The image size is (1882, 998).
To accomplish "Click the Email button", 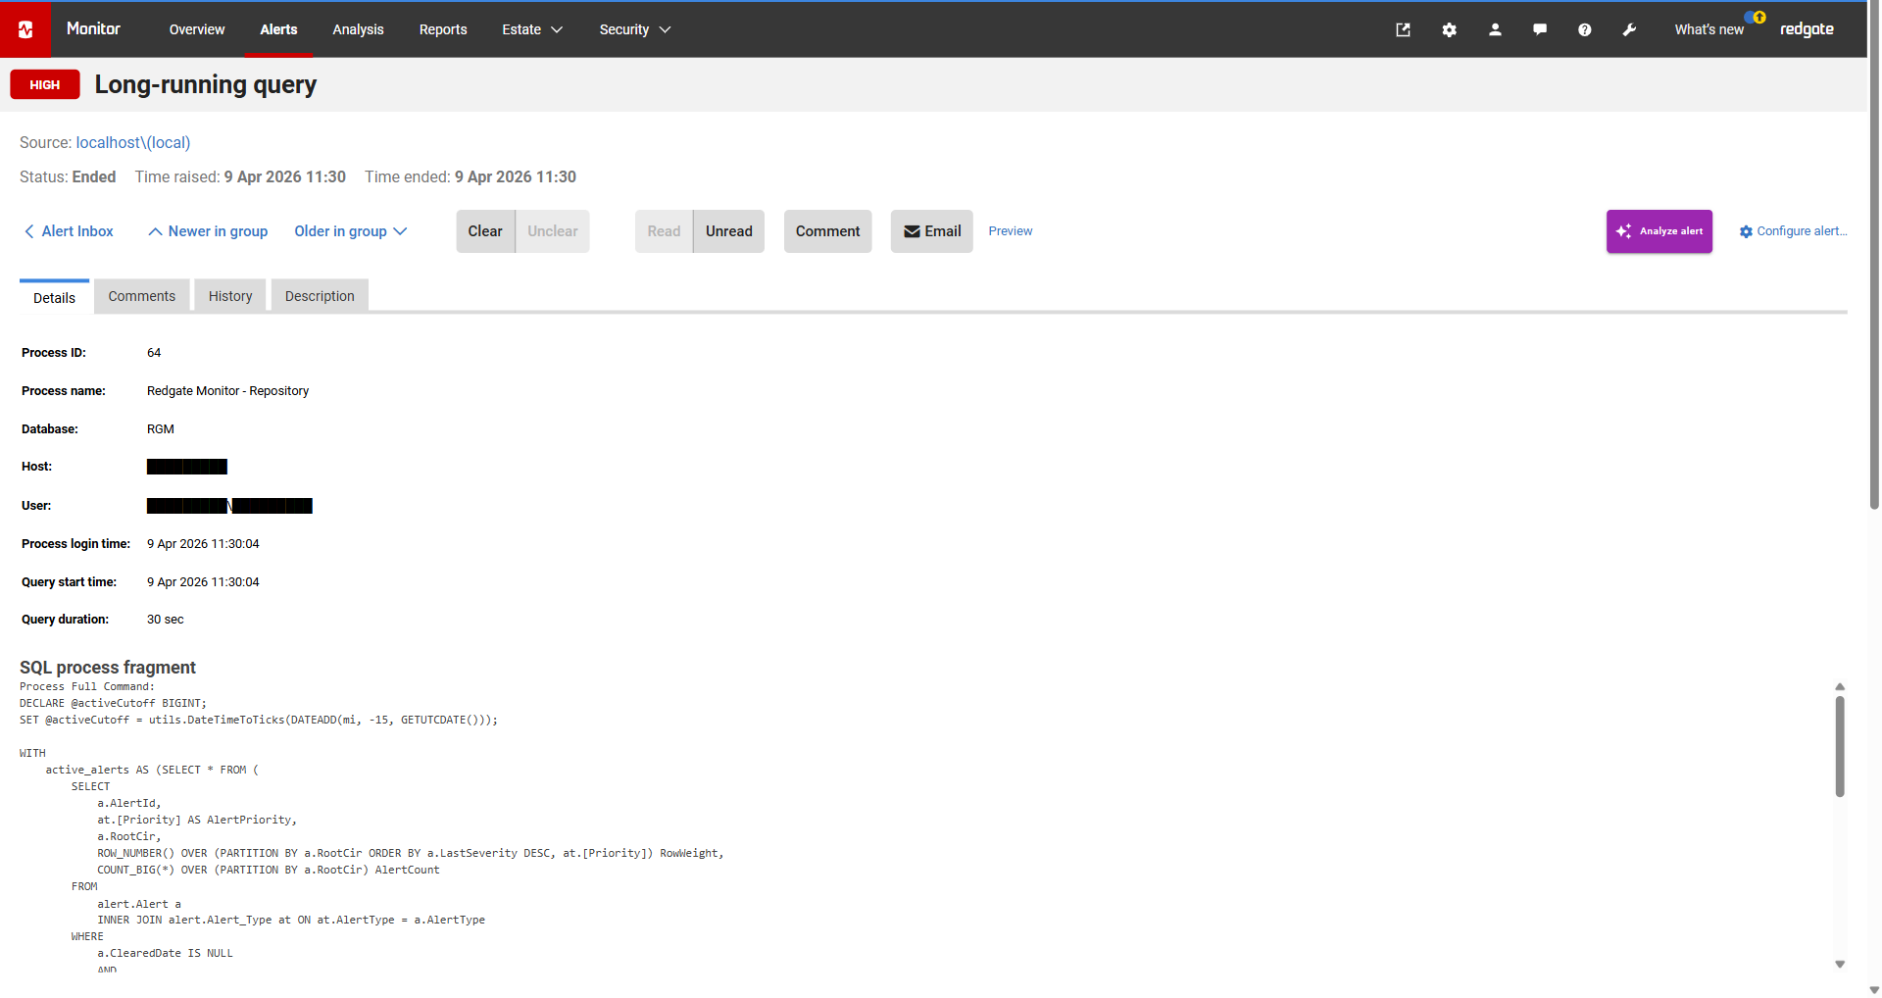I will 931,231.
